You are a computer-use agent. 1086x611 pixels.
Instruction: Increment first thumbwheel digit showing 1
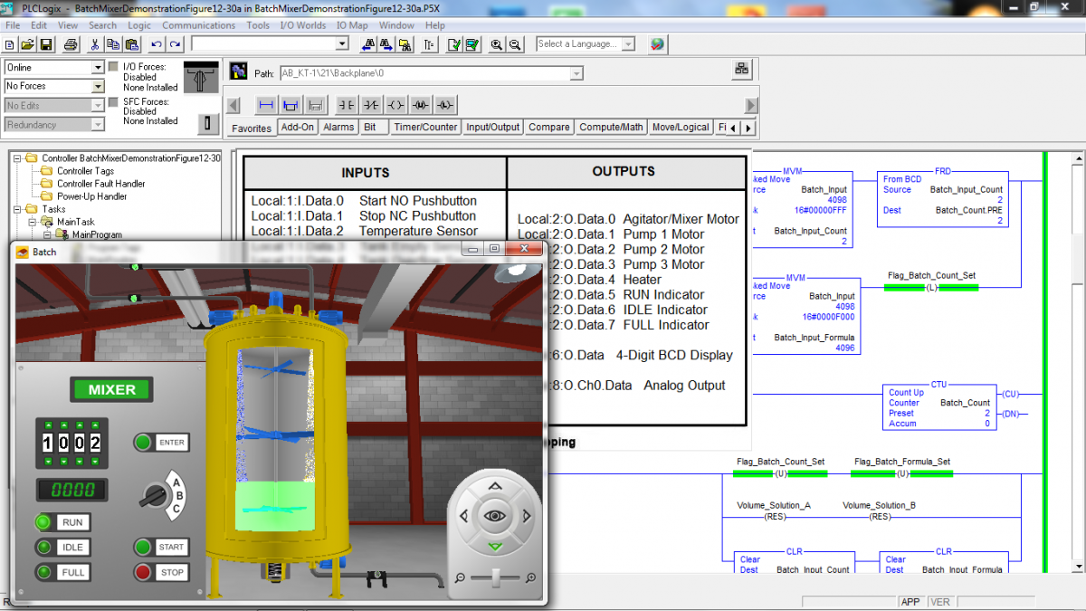pos(47,425)
